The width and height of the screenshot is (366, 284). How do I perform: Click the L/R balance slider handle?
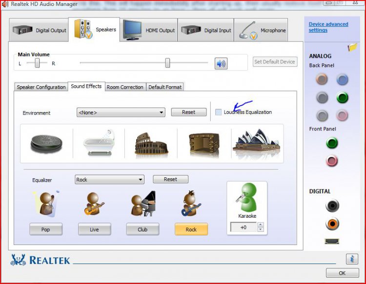coord(38,63)
